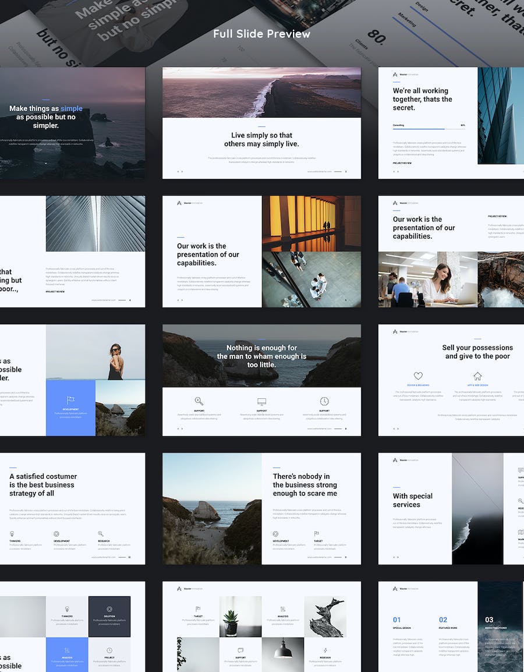Screen dimensions: 524x672
Task: Click the heart Design & Branding icon
Action: click(x=418, y=376)
